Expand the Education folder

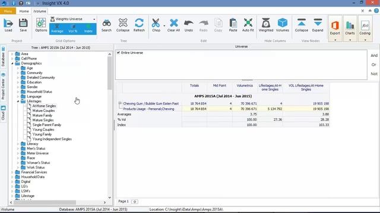[x=18, y=82]
